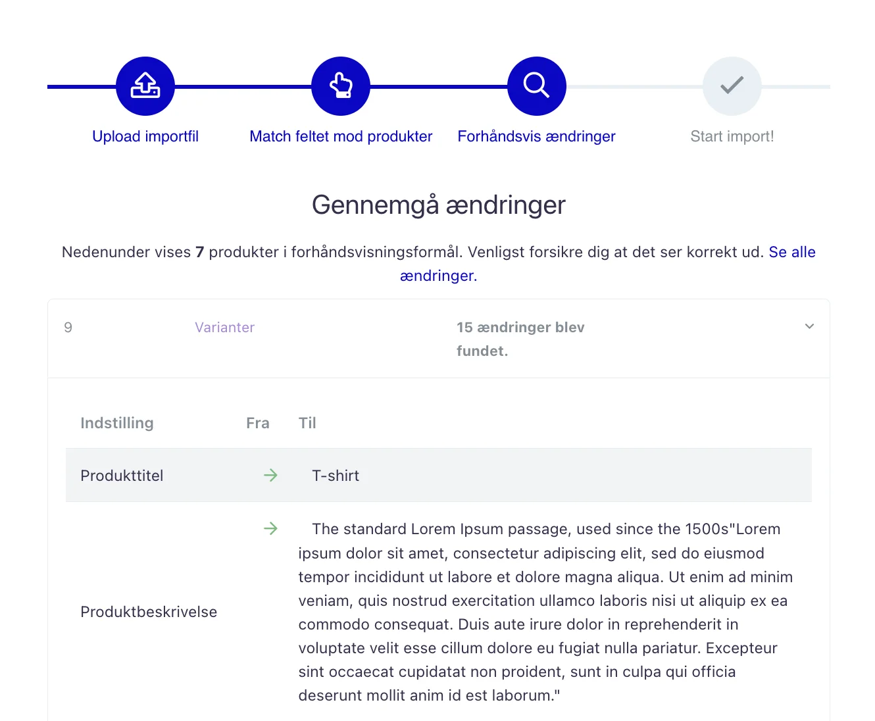Click product number 9 in header row
The height and width of the screenshot is (721, 875).
point(68,328)
